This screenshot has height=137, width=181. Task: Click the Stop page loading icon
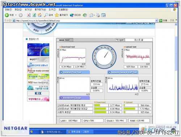(x=29, y=15)
